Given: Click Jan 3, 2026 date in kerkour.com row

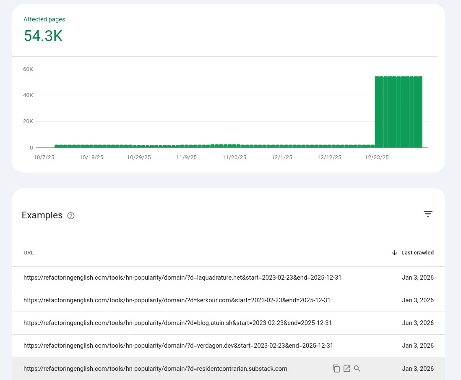Looking at the screenshot, I should tap(417, 300).
